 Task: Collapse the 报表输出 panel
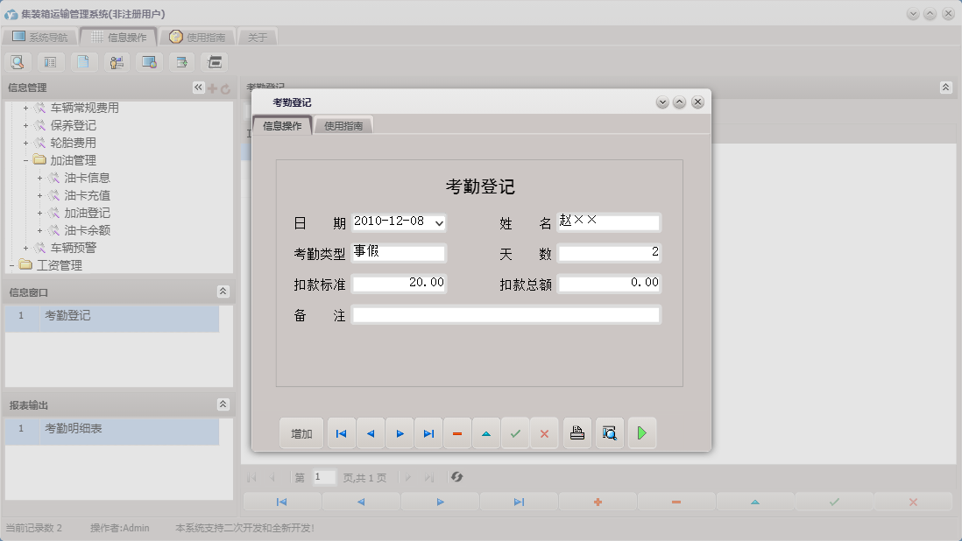point(224,404)
